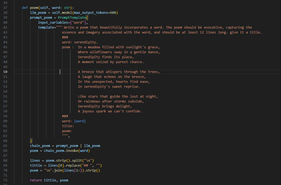Image resolution: width=281 pixels, height=185 pixels.
Task: Click line number 72 in the gutter
Action: tap(5, 180)
